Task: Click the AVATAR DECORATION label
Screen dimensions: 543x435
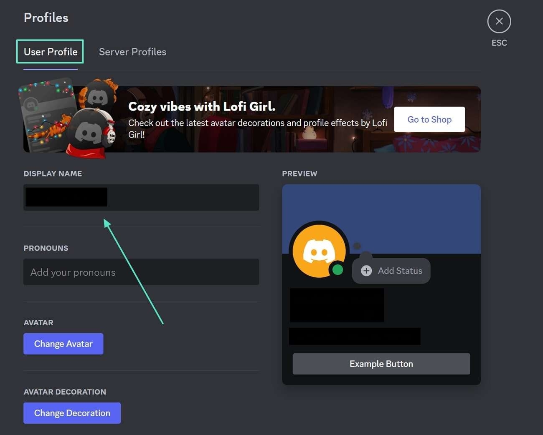Action: 65,392
